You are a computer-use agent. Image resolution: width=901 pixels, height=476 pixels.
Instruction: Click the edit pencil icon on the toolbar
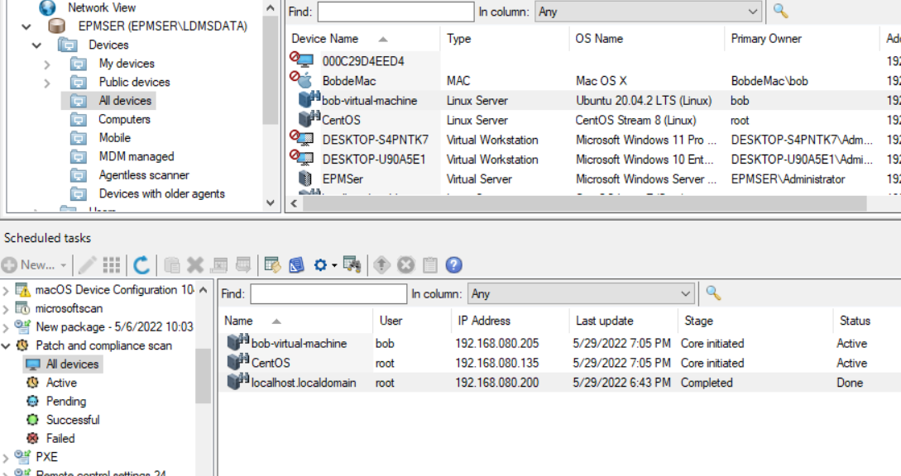pos(87,265)
